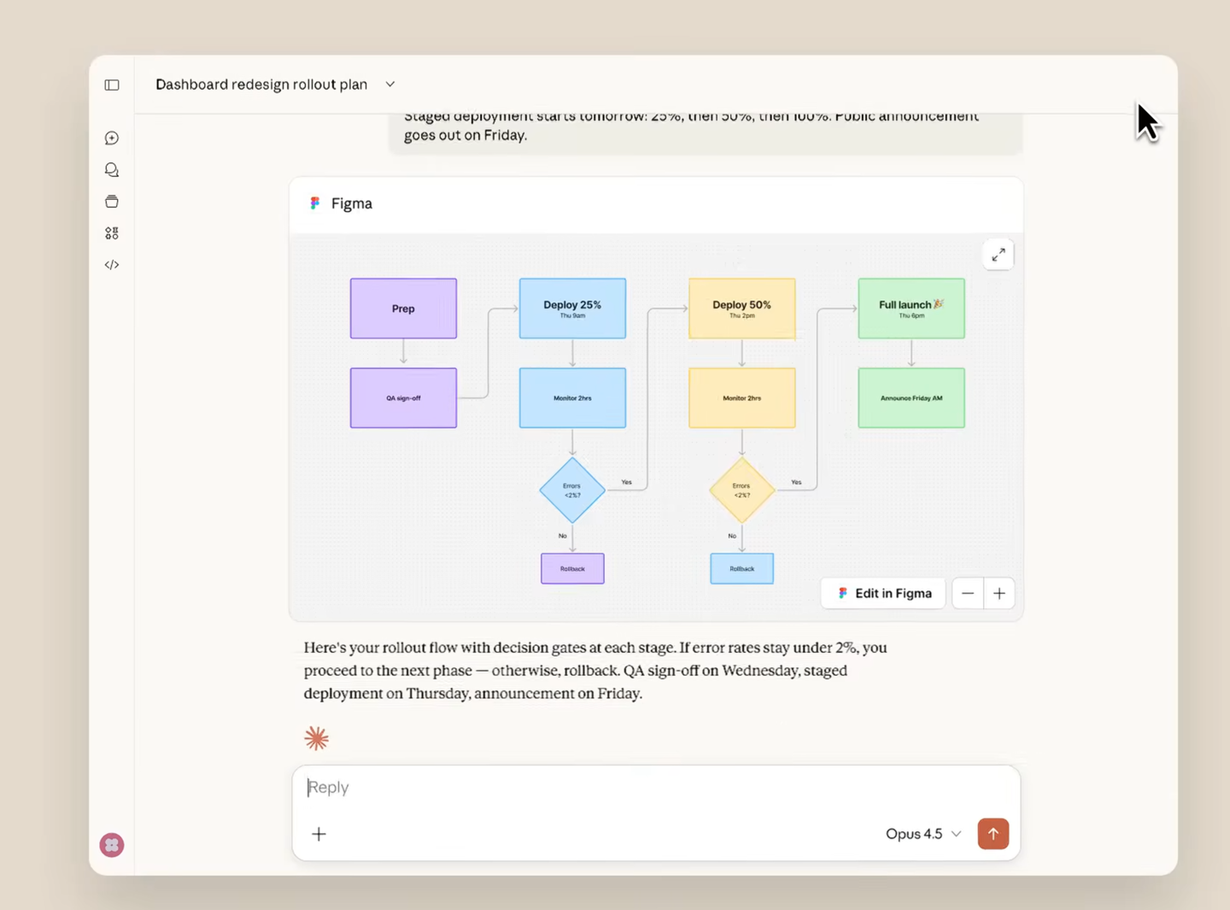Start a new chat via the plus bubble icon
Viewport: 1230px width, 910px height.
111,138
